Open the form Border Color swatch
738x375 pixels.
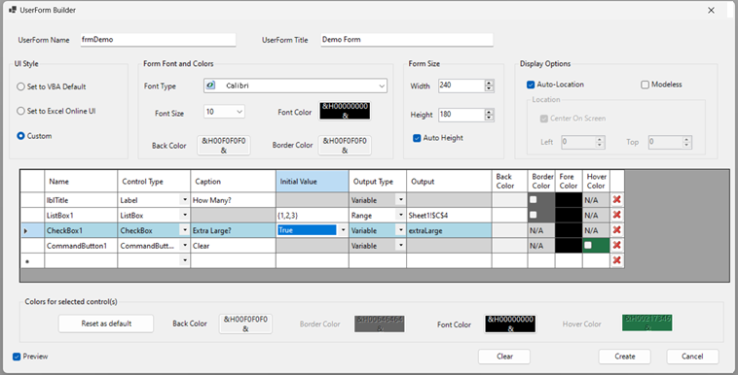[345, 145]
